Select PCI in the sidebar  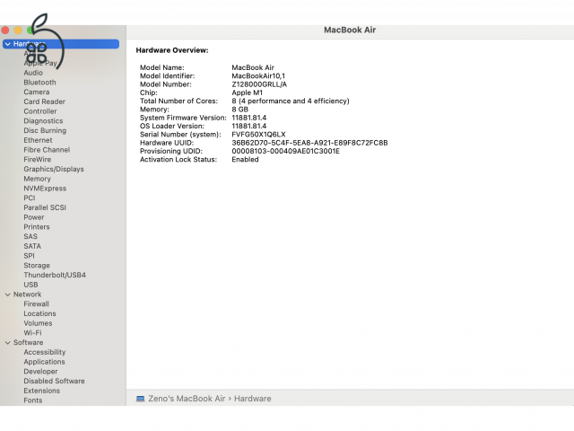(x=30, y=198)
